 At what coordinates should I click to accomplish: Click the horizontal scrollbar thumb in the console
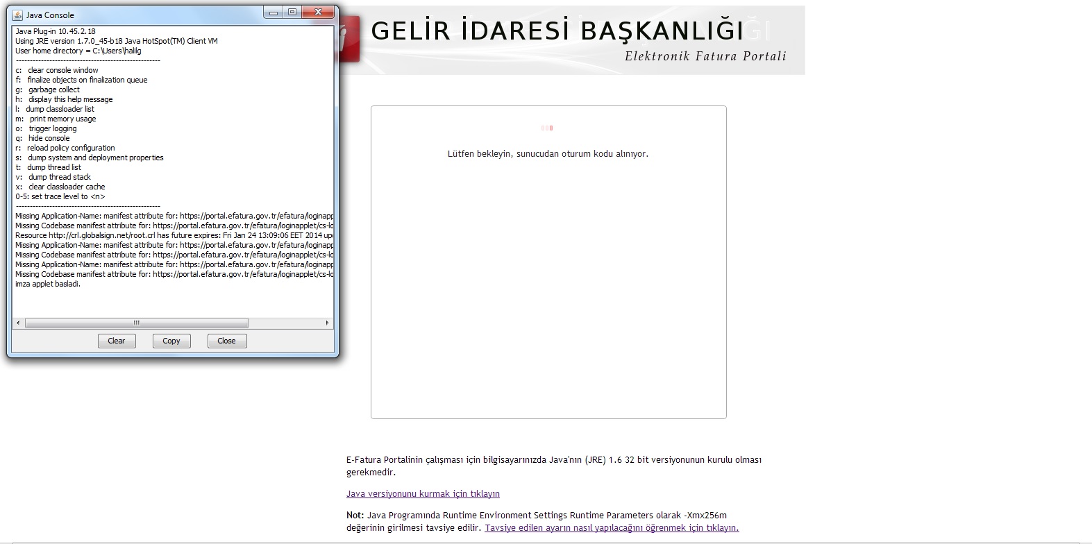tap(137, 323)
